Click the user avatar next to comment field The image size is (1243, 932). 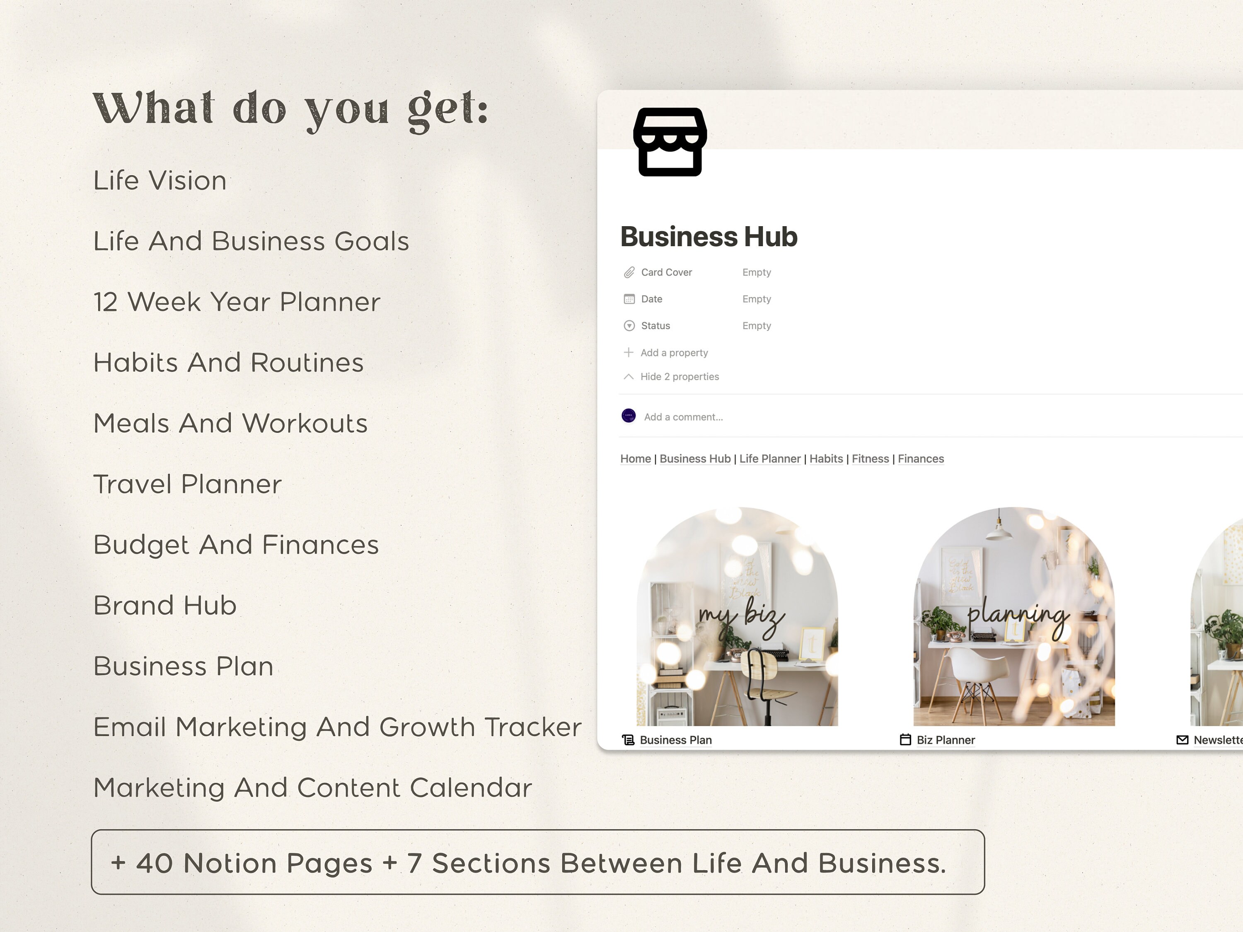(628, 416)
